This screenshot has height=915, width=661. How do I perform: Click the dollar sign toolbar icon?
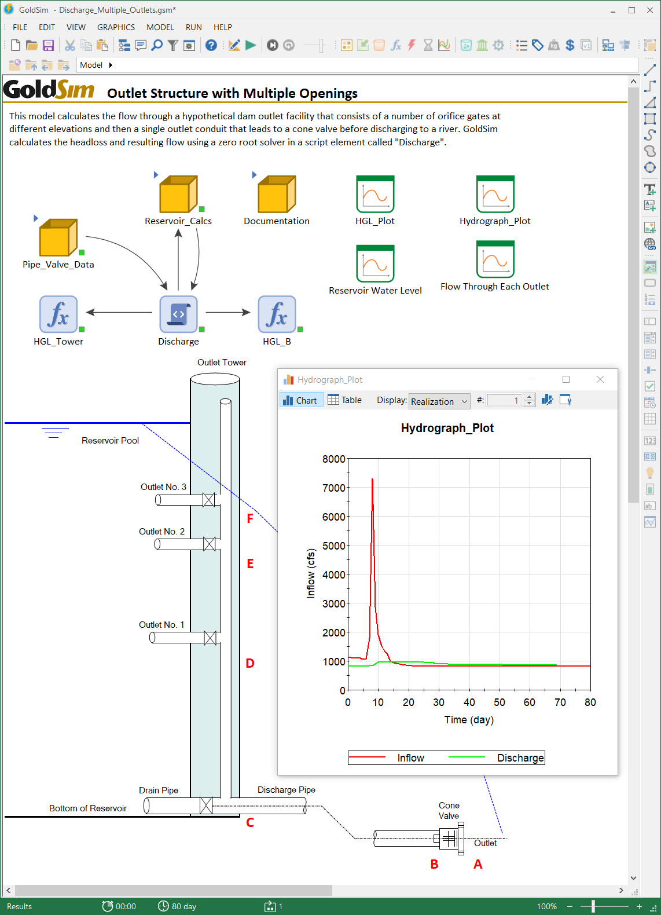pyautogui.click(x=570, y=45)
